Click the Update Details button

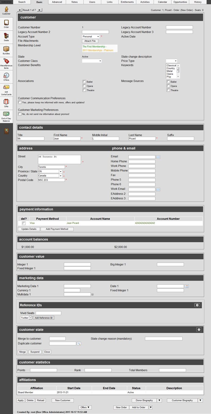[29, 229]
